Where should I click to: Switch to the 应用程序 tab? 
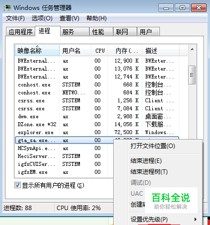pyautogui.click(x=20, y=32)
